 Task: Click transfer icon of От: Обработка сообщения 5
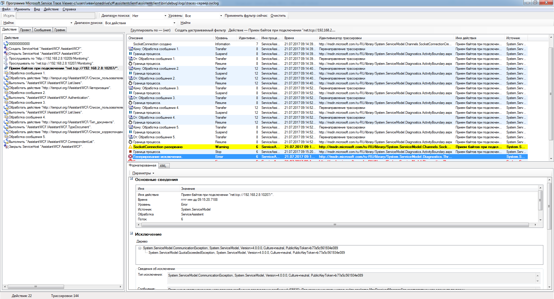tap(130, 137)
